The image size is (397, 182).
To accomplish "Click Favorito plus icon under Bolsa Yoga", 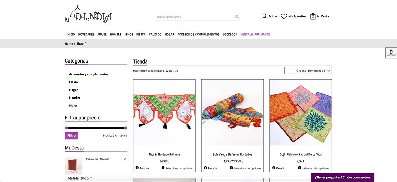I will pyautogui.click(x=206, y=168).
